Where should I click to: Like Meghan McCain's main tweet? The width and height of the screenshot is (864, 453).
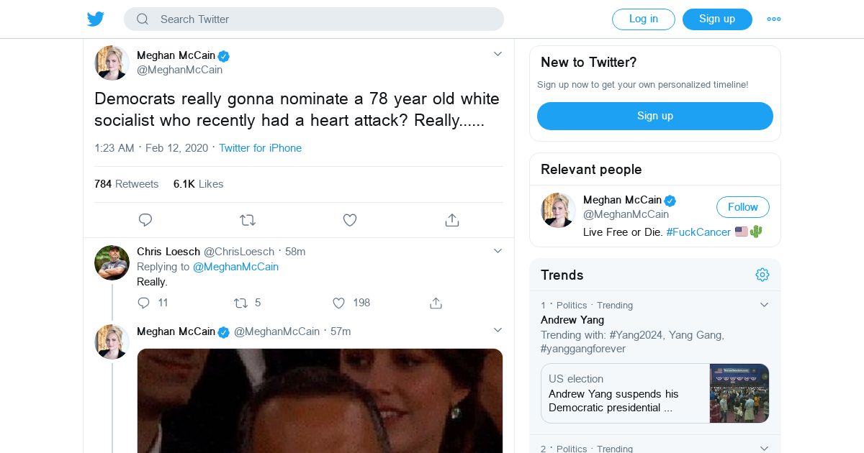pos(350,220)
